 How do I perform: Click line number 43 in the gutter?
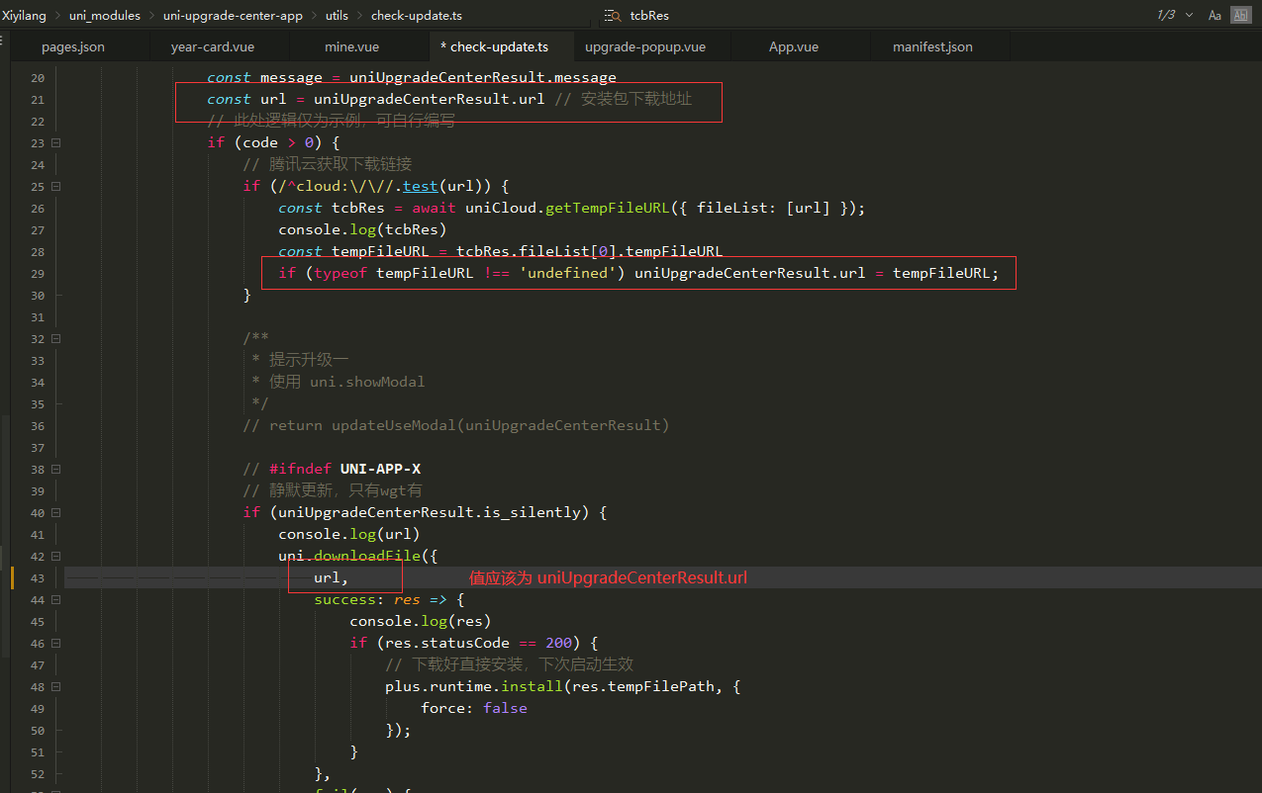point(38,577)
